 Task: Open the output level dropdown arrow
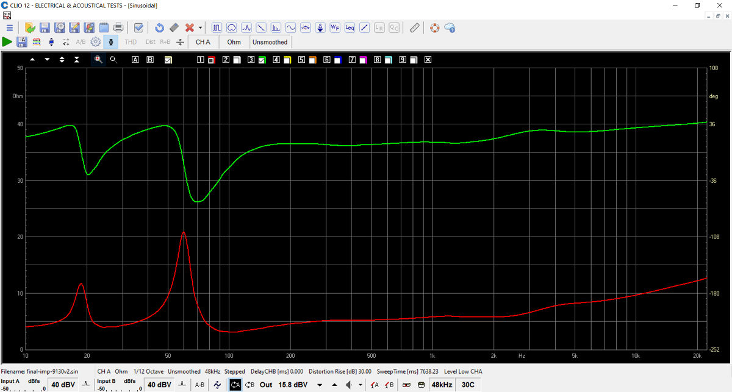(320, 385)
